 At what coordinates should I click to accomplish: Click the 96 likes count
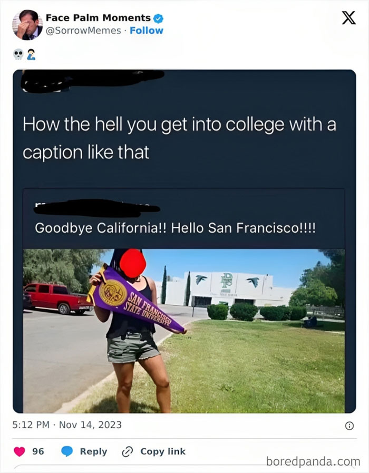click(x=38, y=451)
